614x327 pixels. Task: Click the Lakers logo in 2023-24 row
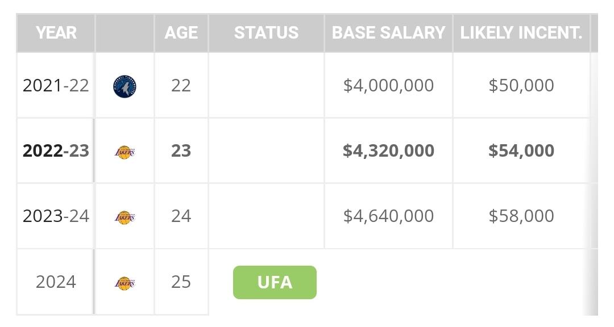125,217
